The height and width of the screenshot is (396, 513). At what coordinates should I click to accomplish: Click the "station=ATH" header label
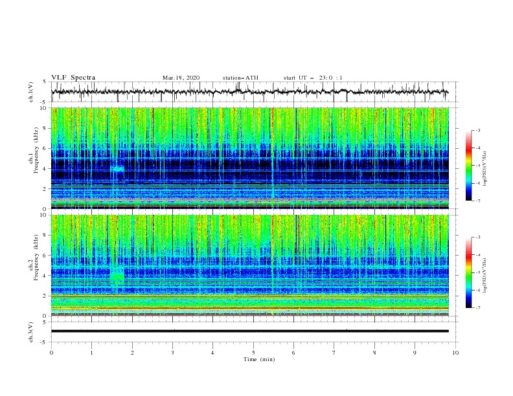[x=240, y=78]
